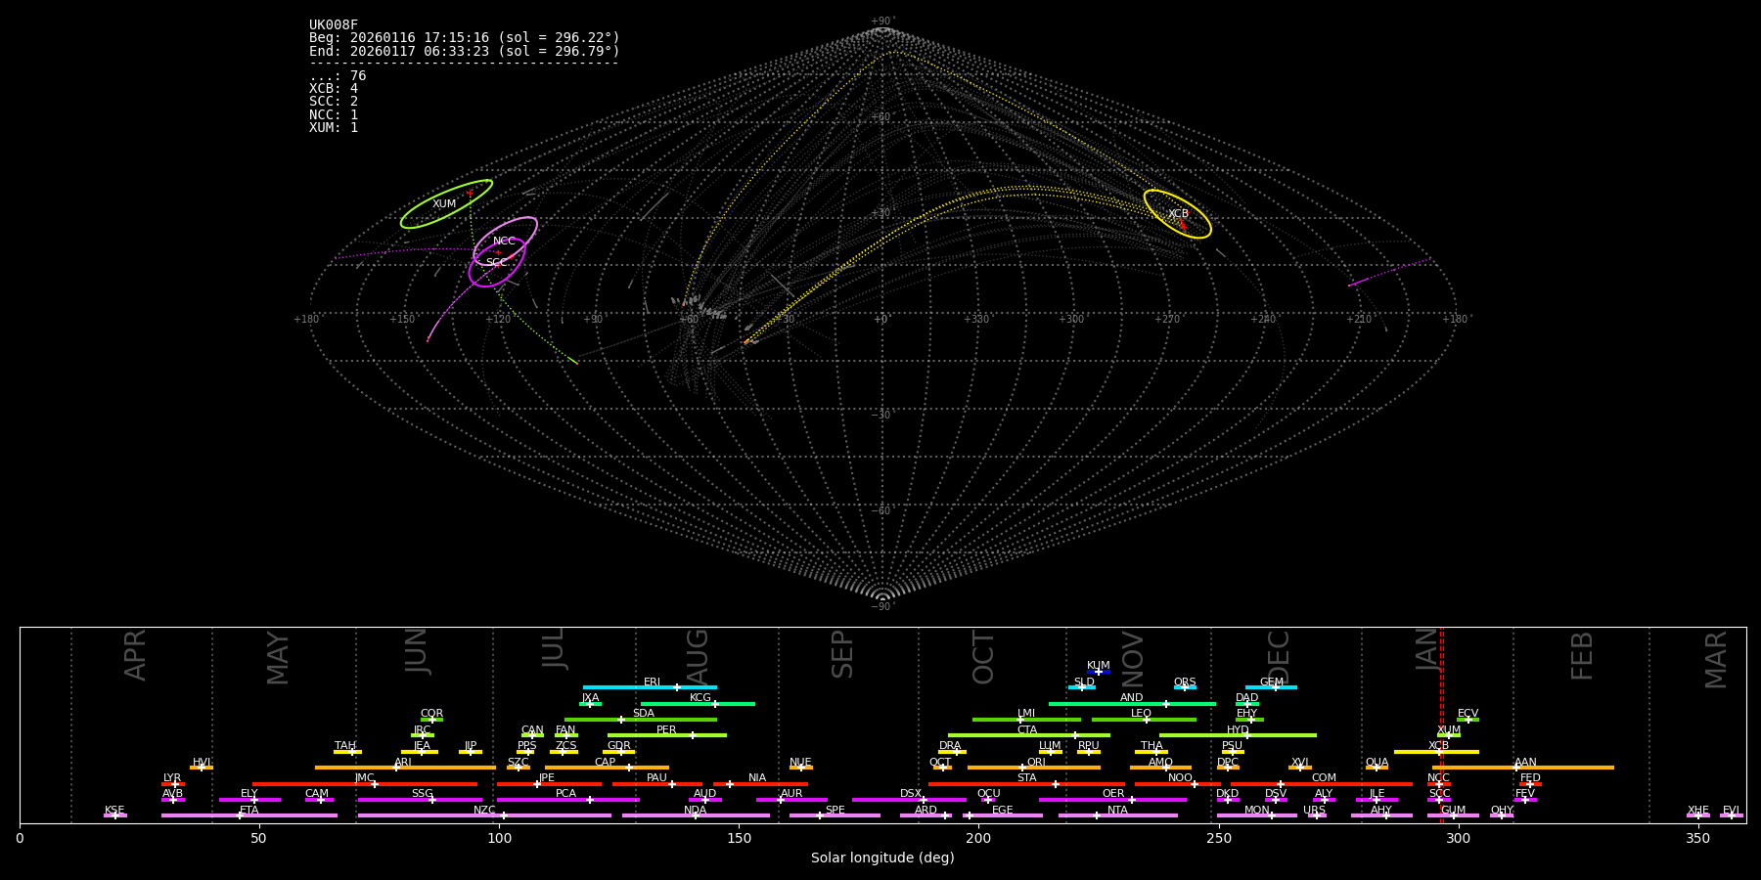
Task: Click the LMI shower bar
Action: (x=1026, y=720)
